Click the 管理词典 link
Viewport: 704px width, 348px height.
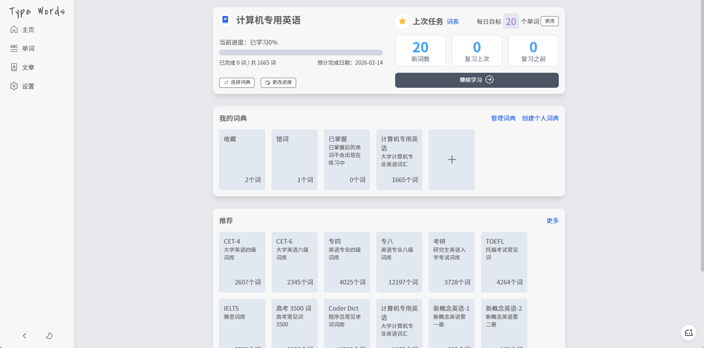coord(502,118)
